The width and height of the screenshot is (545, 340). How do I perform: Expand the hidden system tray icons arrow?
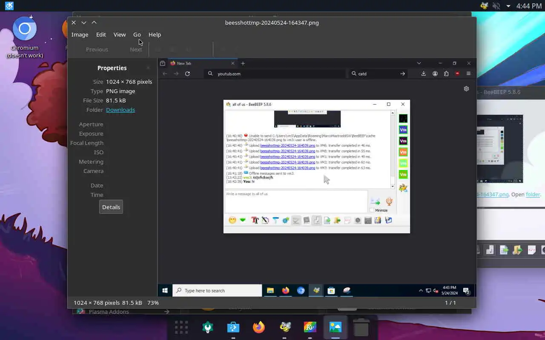[x=508, y=6]
